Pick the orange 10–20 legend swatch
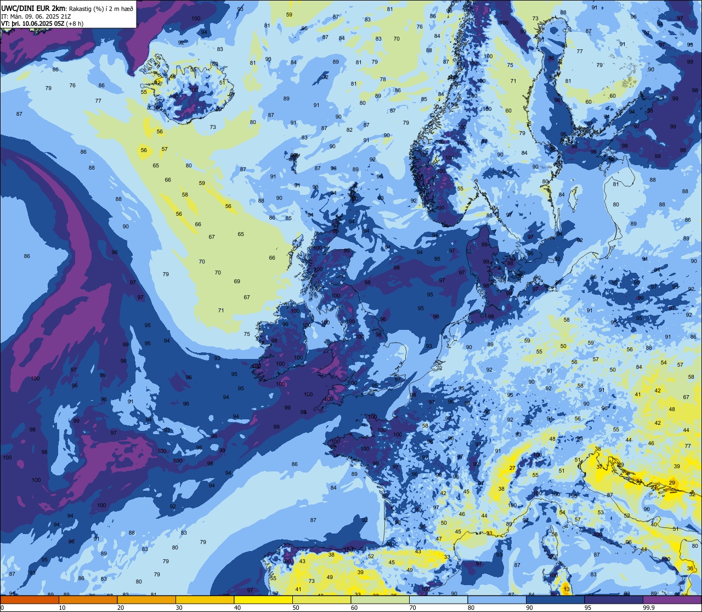The height and width of the screenshot is (612, 702). point(88,599)
